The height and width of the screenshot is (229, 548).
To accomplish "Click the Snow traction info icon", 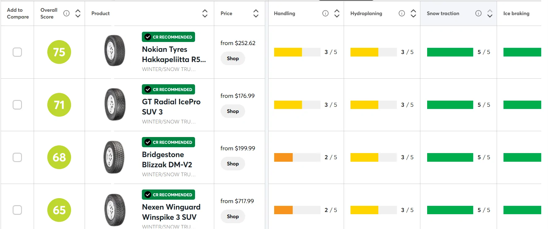I will tap(478, 13).
